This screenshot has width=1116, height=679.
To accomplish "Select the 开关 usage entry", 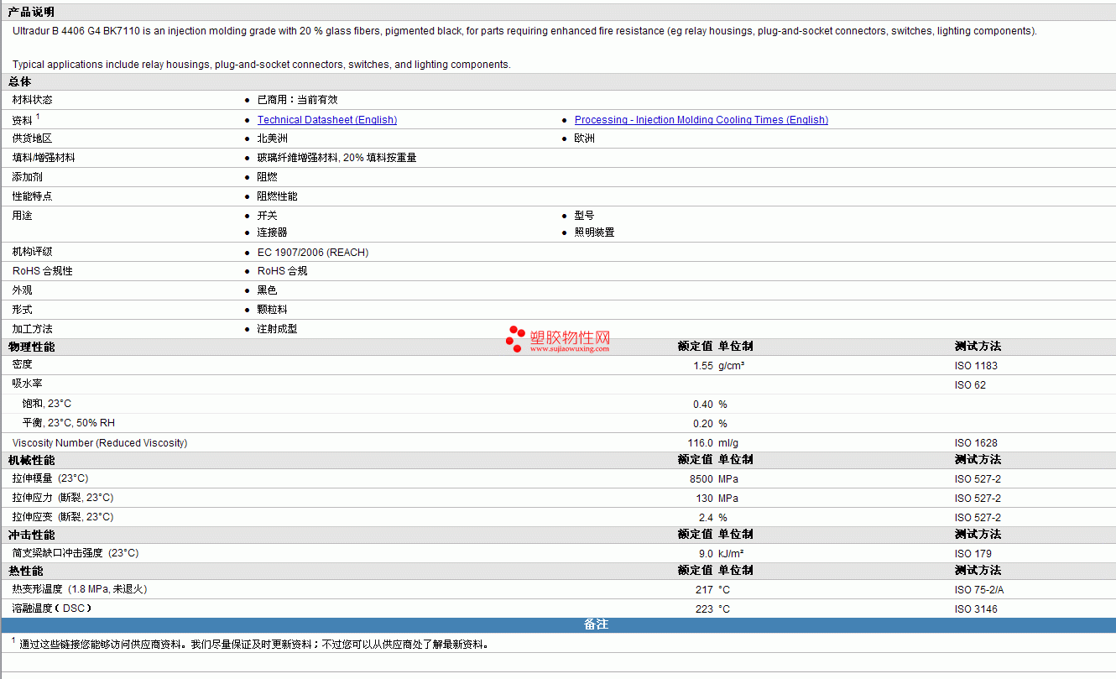I will click(267, 216).
